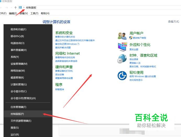Open the 编辑(E) menu

tap(13, 14)
